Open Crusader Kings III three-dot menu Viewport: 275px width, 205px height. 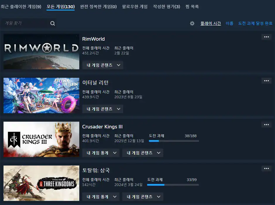tap(267, 125)
